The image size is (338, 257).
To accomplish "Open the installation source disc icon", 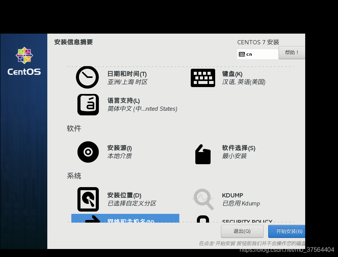I will (x=88, y=152).
